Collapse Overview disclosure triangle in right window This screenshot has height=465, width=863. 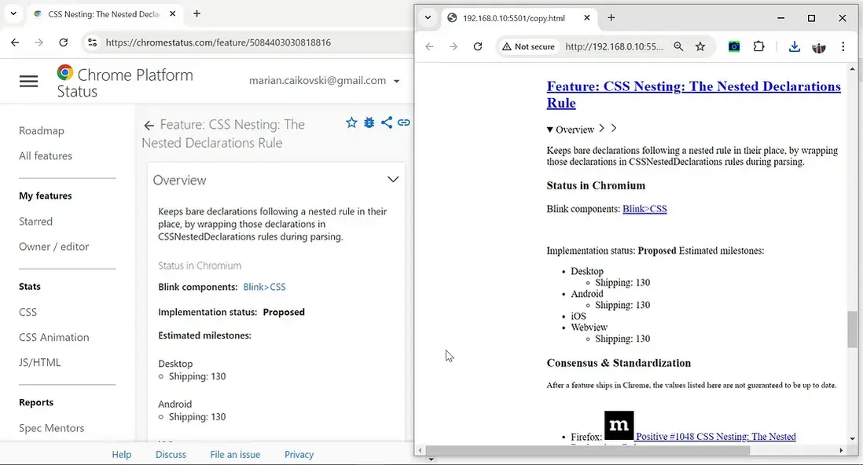549,130
